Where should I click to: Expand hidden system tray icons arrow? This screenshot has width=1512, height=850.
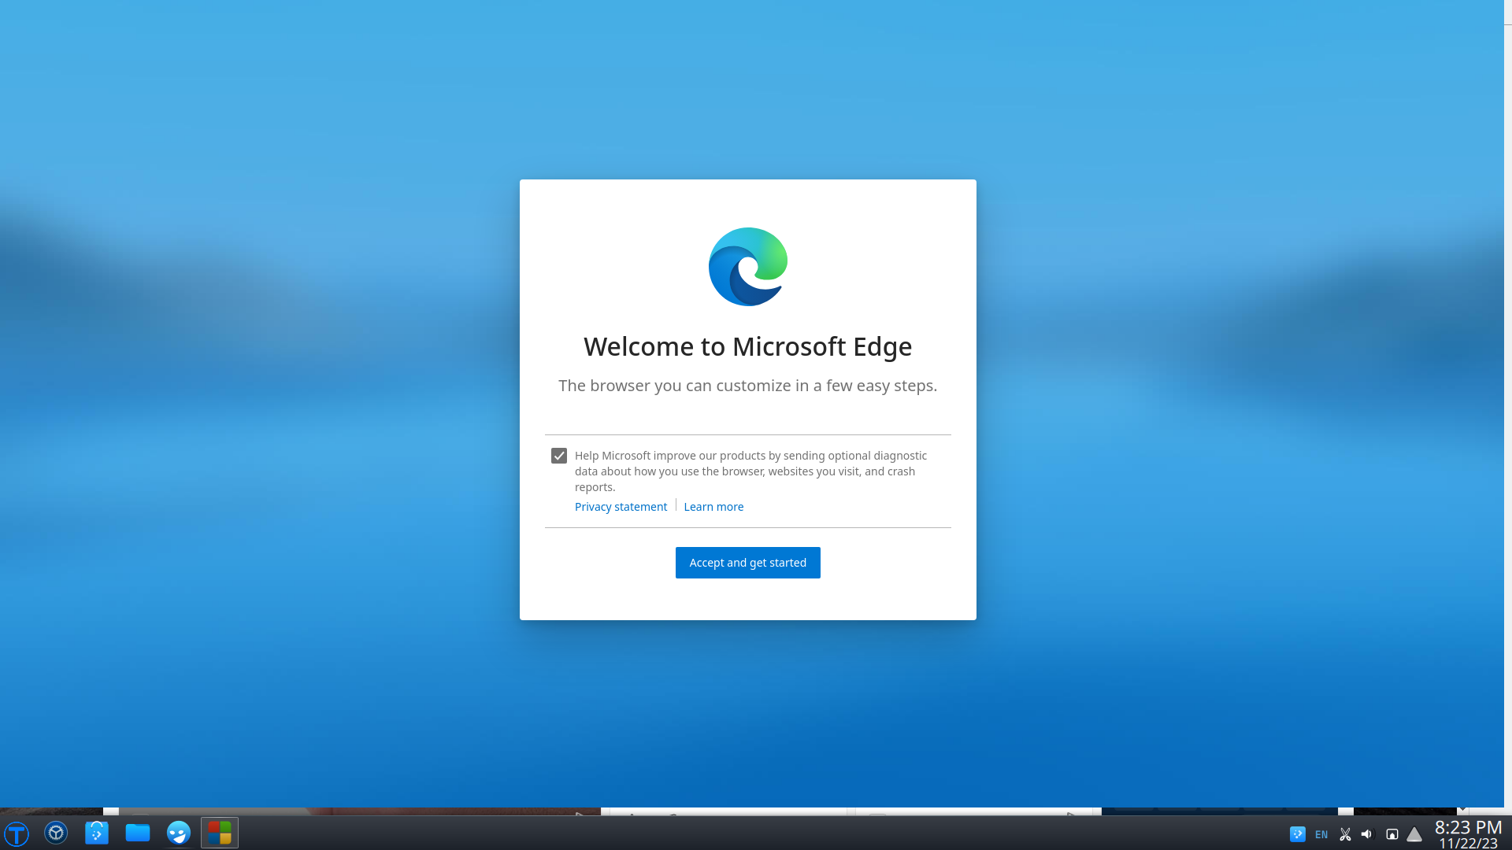pos(1414,834)
